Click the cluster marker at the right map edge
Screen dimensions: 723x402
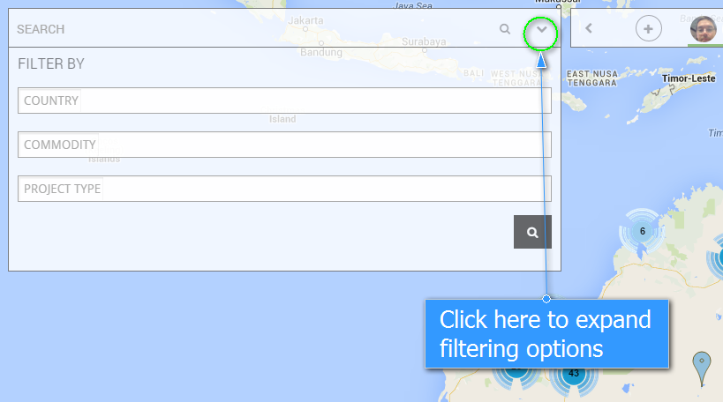[x=716, y=262]
